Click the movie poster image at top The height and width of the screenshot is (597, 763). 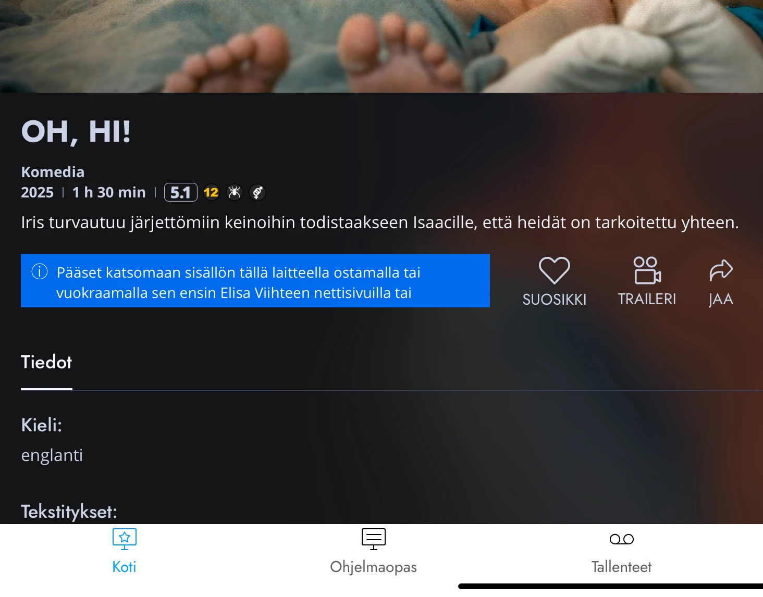381,46
